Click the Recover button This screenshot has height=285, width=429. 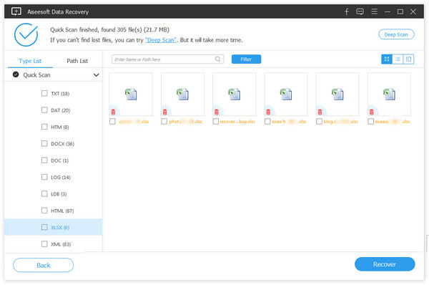[x=385, y=264]
